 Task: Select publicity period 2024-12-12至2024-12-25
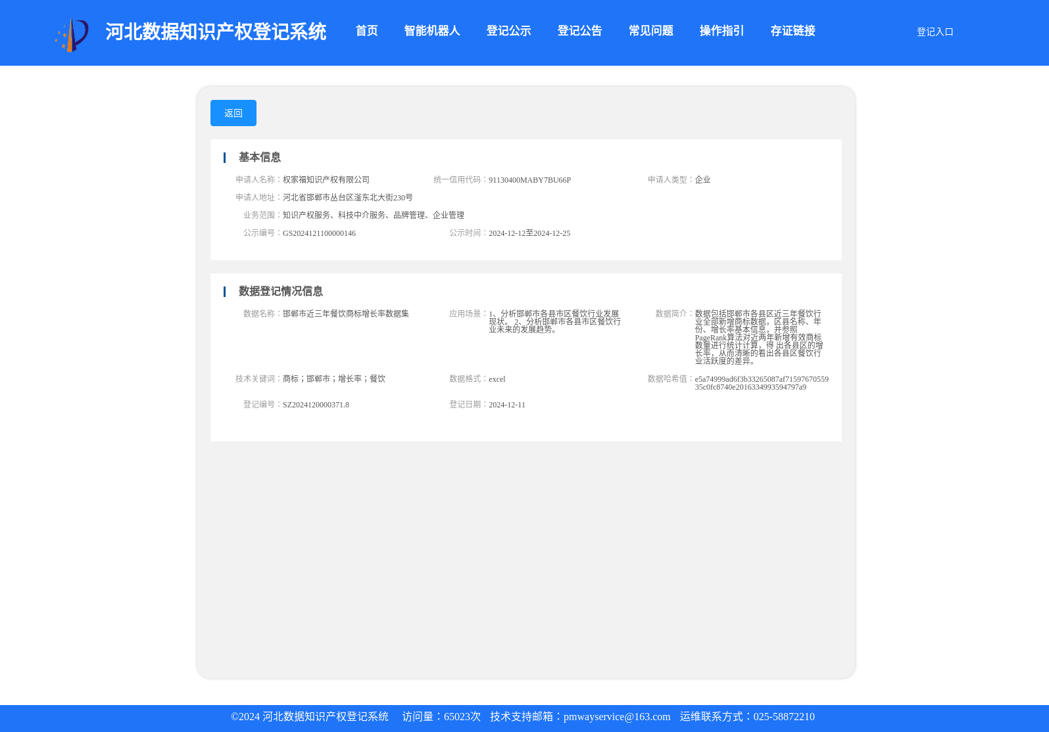529,233
